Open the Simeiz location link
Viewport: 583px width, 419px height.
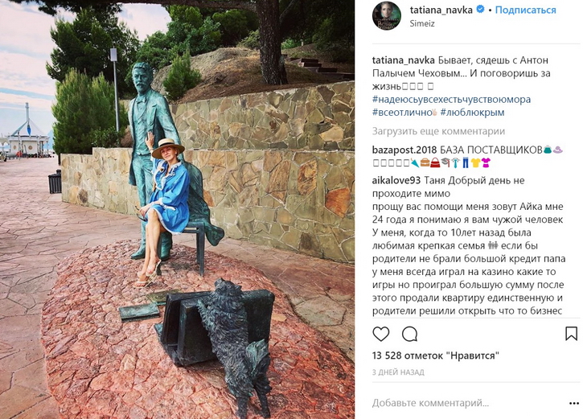422,23
